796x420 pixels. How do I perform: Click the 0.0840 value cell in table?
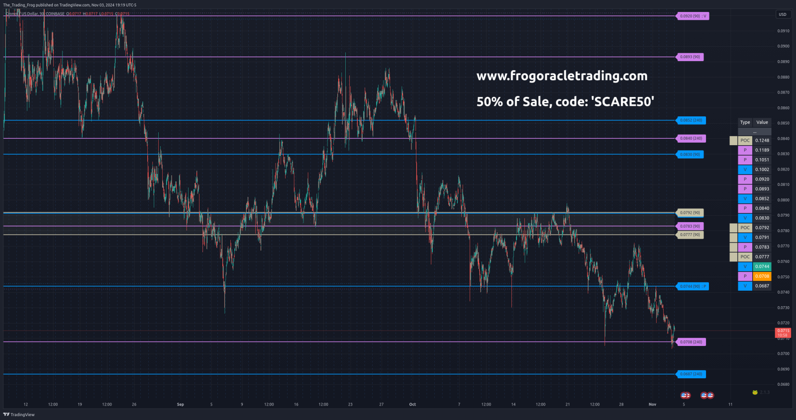(762, 208)
